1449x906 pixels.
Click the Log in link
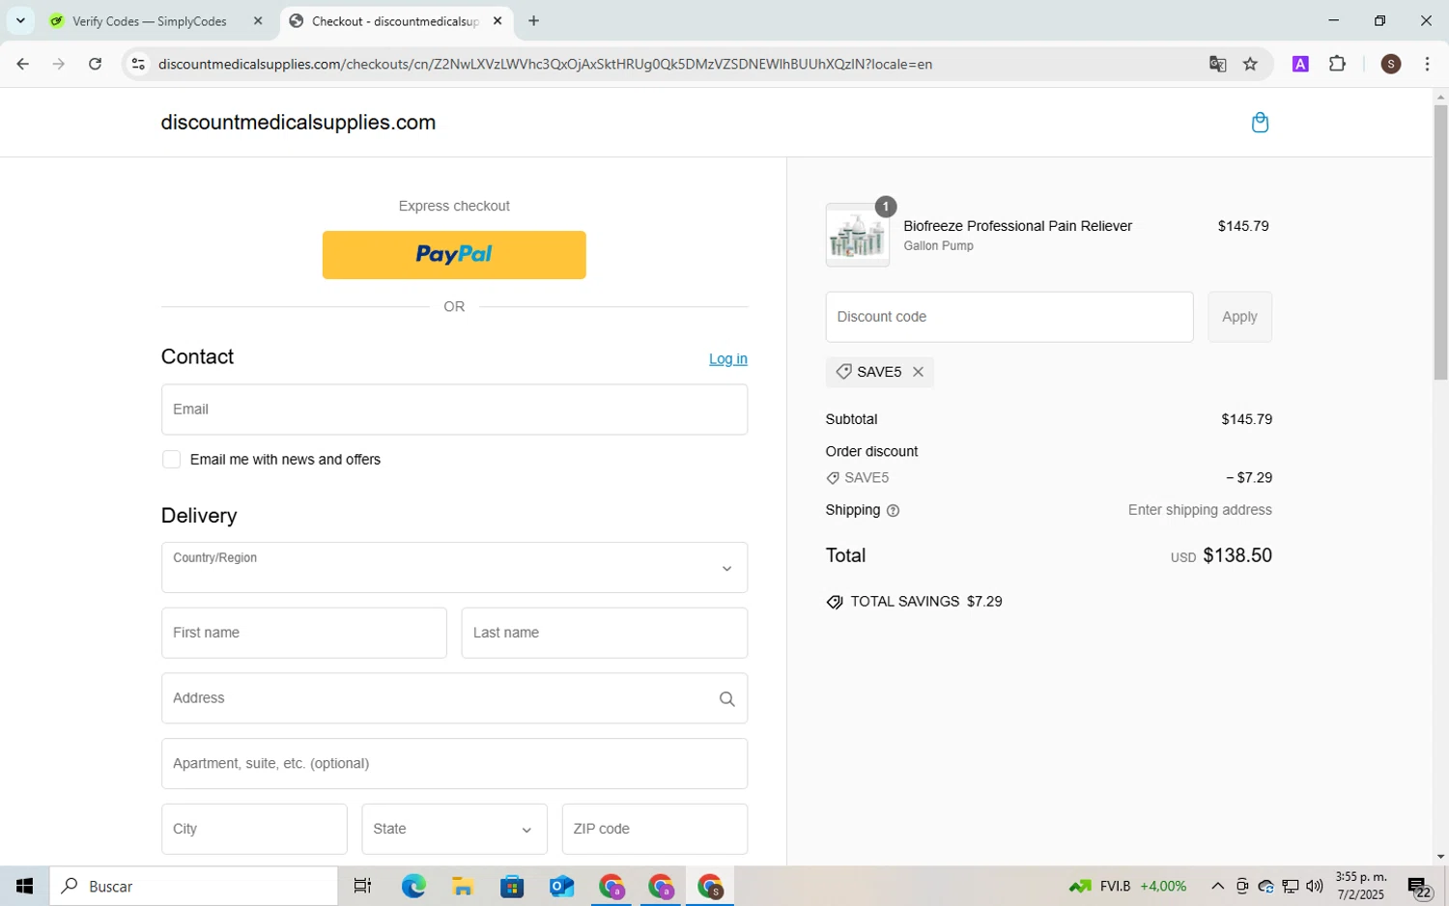727,359
